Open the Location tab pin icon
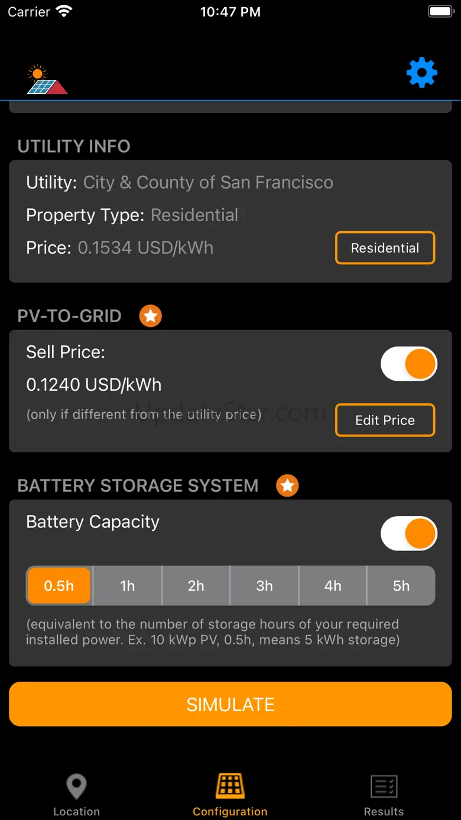The image size is (461, 820). pyautogui.click(x=76, y=786)
